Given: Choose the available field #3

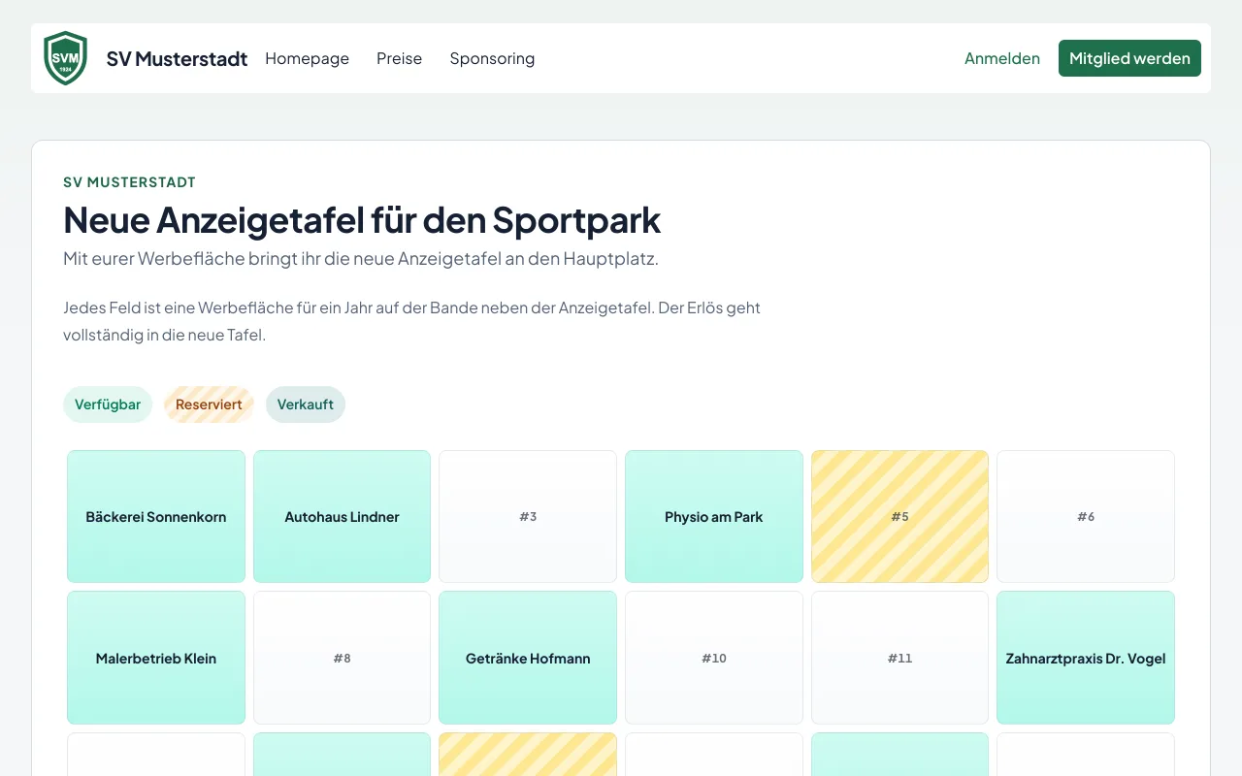Looking at the screenshot, I should [528, 517].
